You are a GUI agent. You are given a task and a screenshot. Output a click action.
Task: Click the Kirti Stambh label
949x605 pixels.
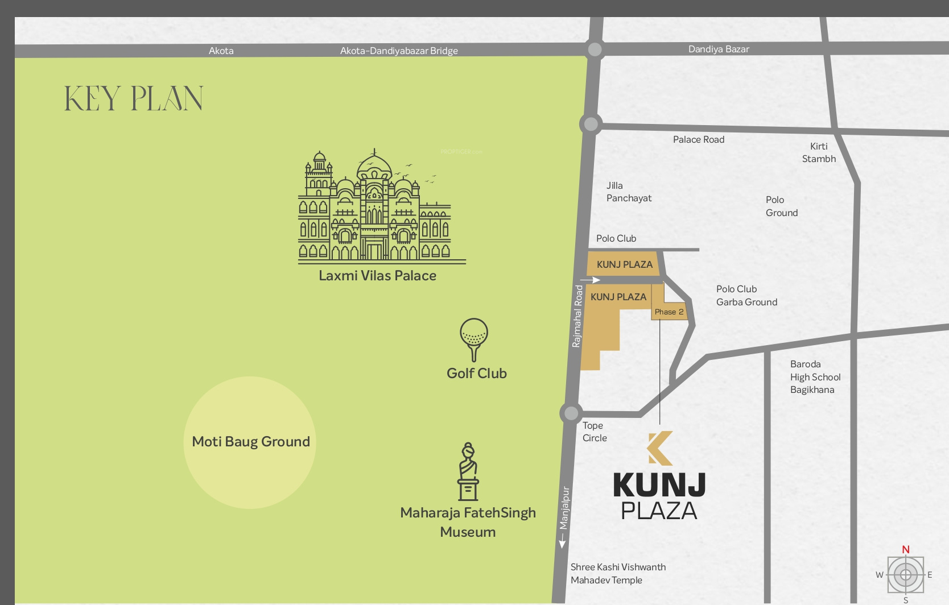coord(819,152)
